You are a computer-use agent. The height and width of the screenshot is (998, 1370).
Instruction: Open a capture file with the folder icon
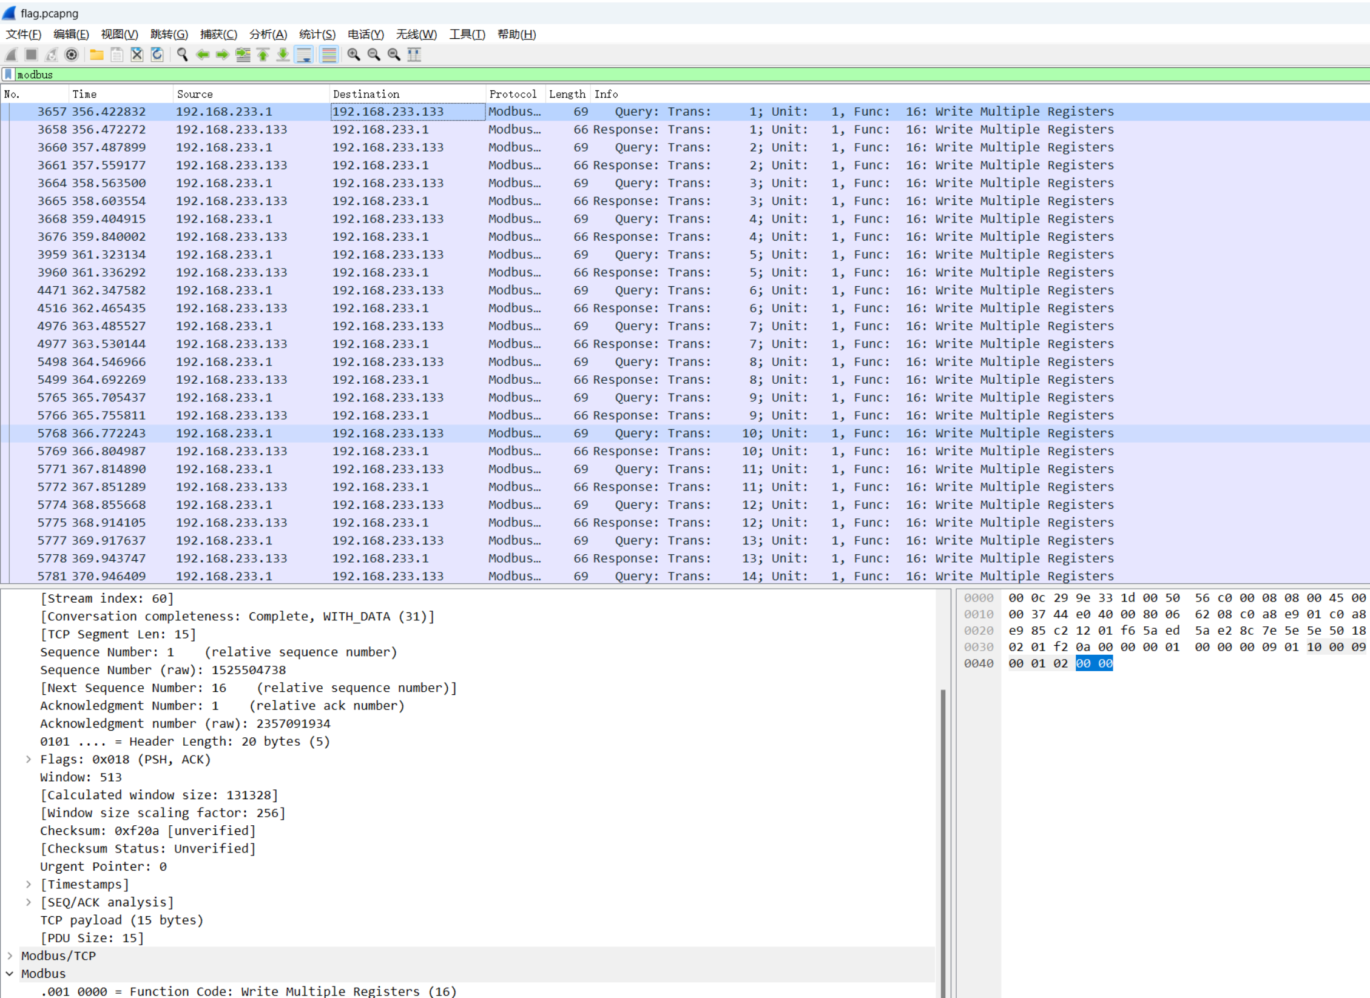point(96,55)
